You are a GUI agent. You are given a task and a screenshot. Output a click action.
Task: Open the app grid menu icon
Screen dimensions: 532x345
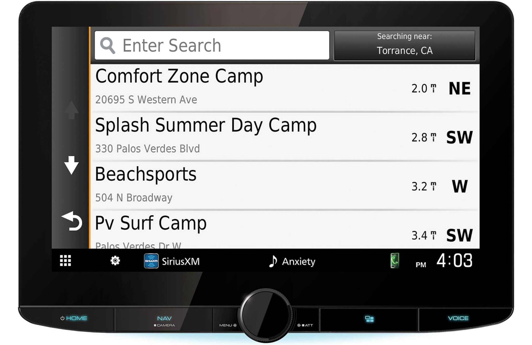click(65, 261)
